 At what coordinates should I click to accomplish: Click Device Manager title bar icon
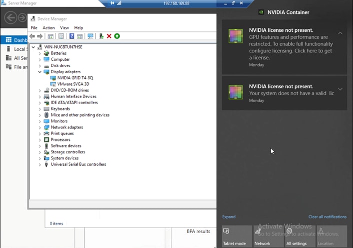coord(33,19)
